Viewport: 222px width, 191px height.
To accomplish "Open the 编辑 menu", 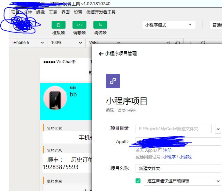I will (x=40, y=12).
